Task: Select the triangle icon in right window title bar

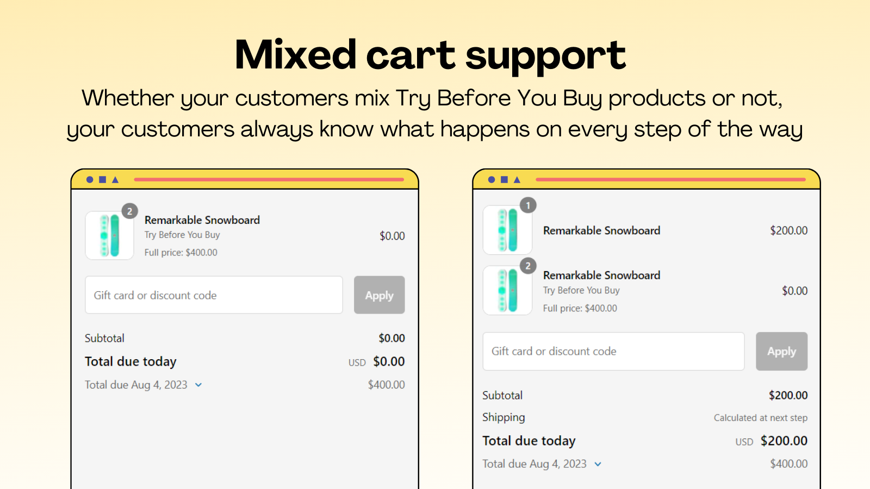Action: (517, 179)
